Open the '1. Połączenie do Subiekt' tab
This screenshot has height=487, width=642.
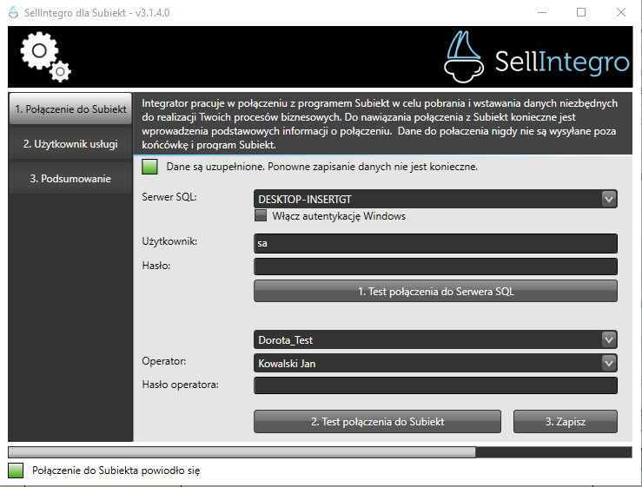(70, 109)
